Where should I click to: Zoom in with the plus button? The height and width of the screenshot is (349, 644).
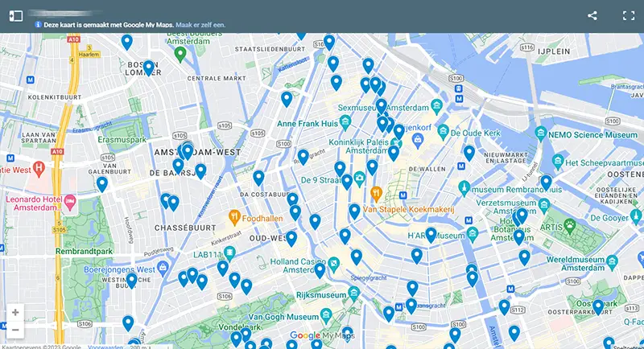coord(15,313)
